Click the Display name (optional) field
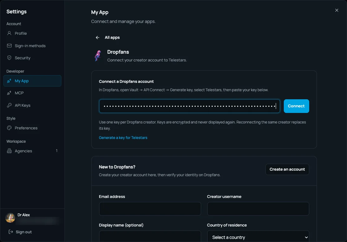This screenshot has width=347, height=242. pyautogui.click(x=150, y=236)
